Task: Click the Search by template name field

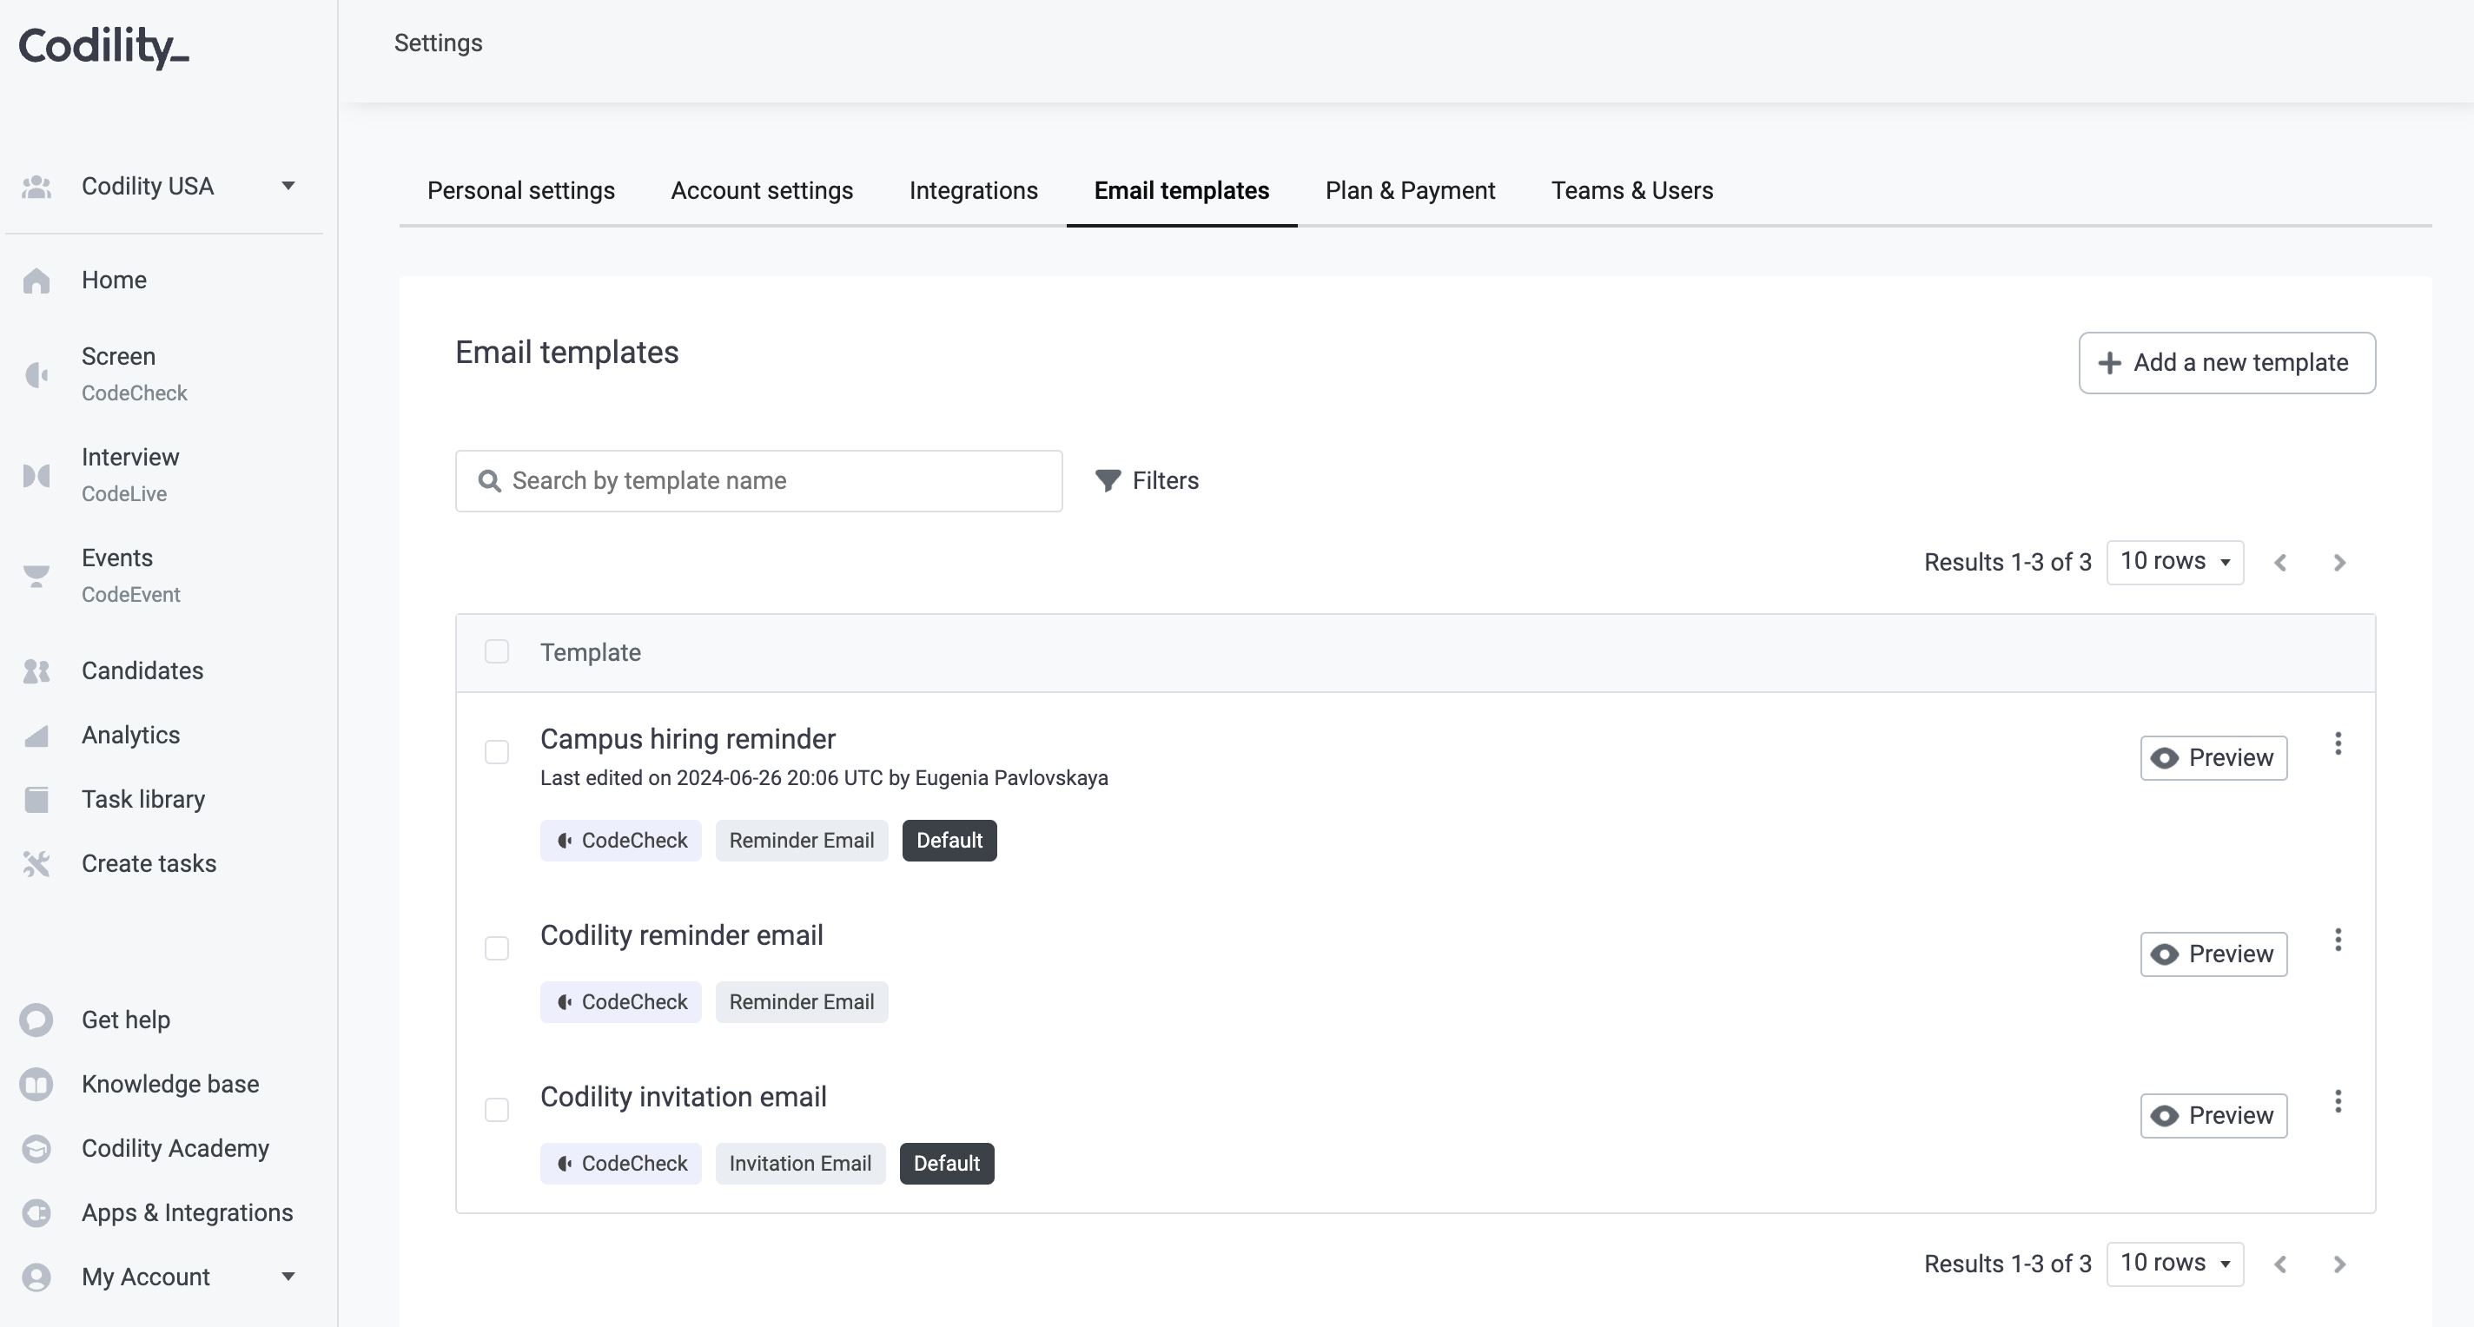Action: coord(758,481)
